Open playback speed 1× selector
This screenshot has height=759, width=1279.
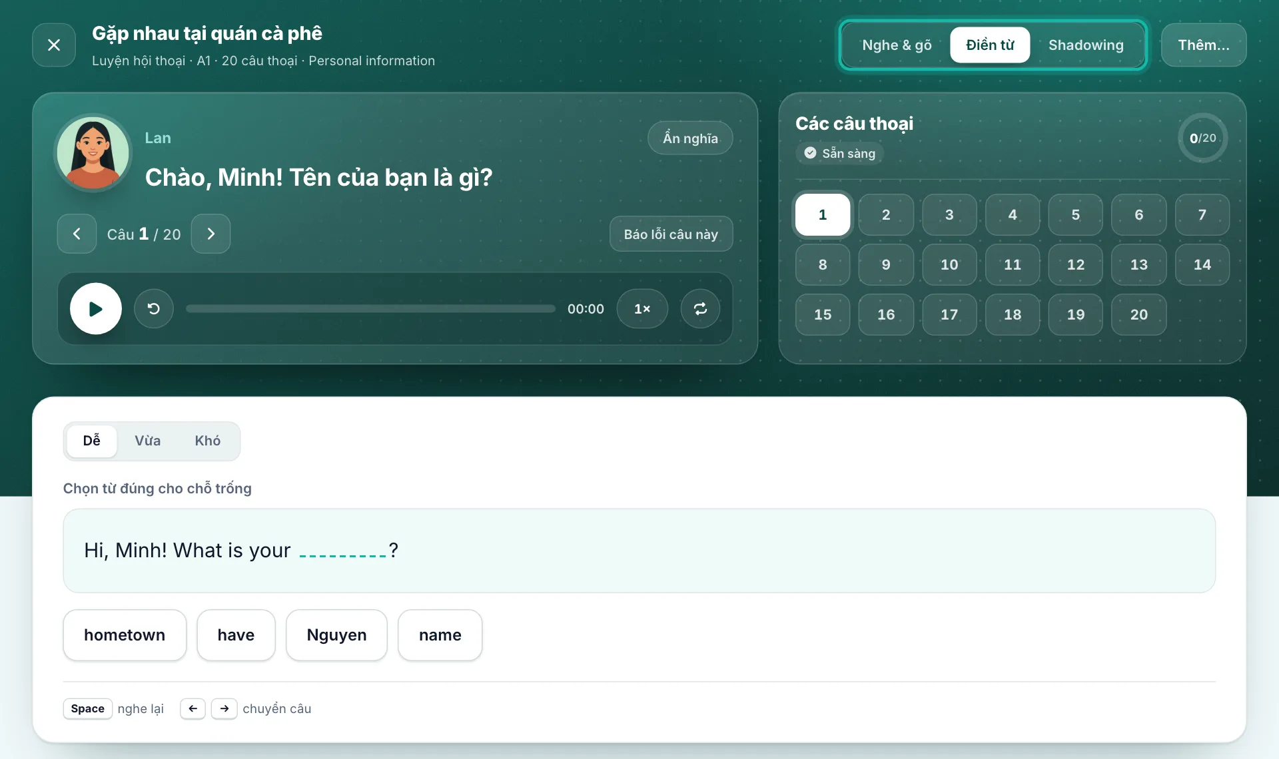642,309
